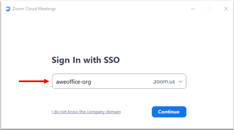Click the Continue button
Screen dimensions: 234x130
pyautogui.click(x=169, y=112)
